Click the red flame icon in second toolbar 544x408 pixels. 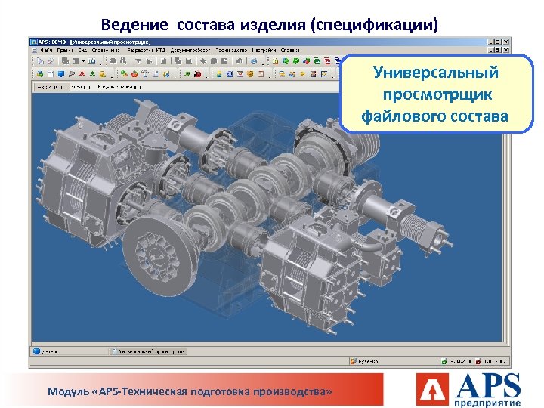[134, 74]
